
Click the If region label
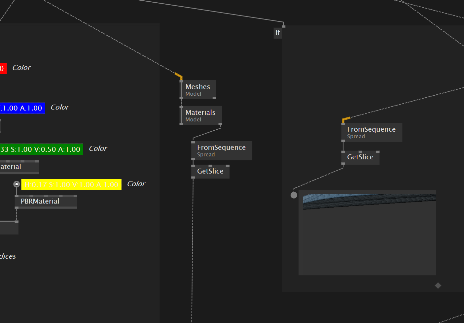click(x=278, y=33)
